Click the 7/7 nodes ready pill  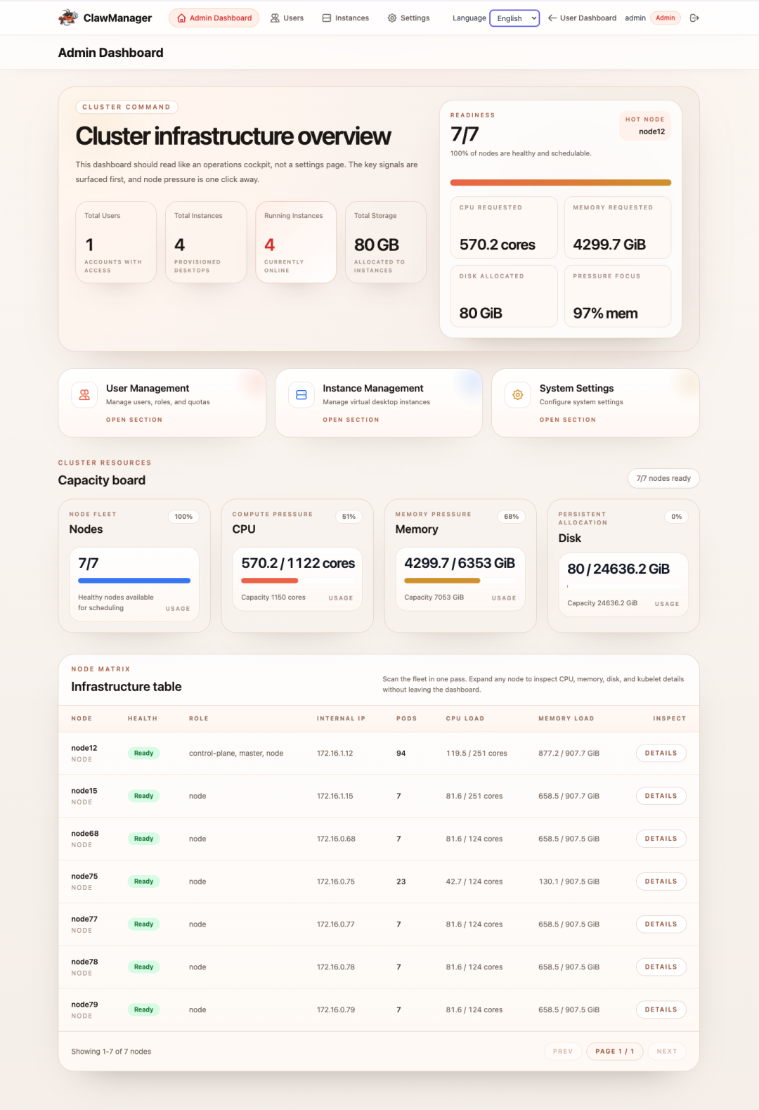point(663,479)
